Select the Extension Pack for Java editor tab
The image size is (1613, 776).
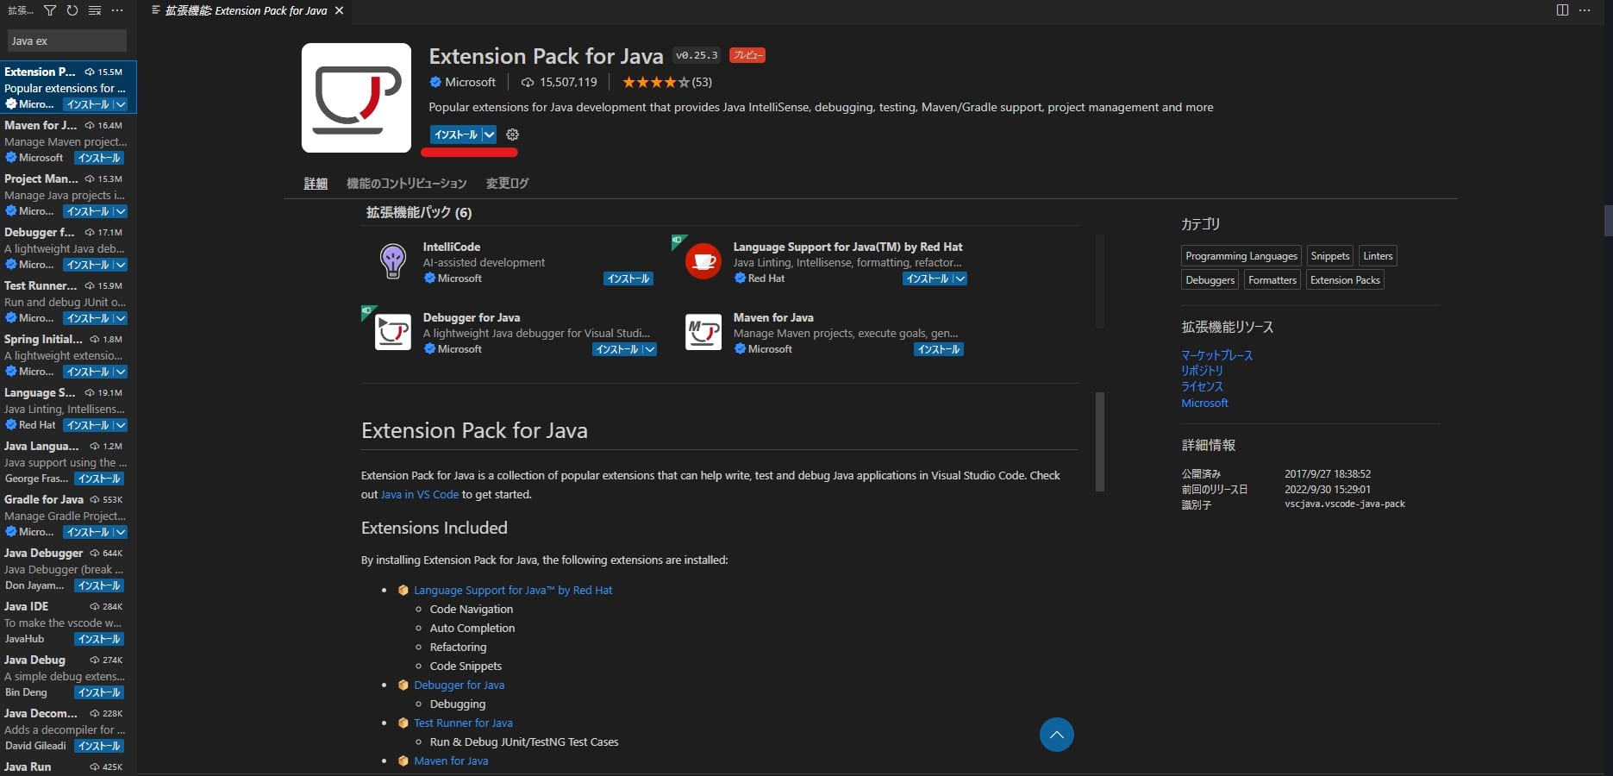[x=247, y=10]
